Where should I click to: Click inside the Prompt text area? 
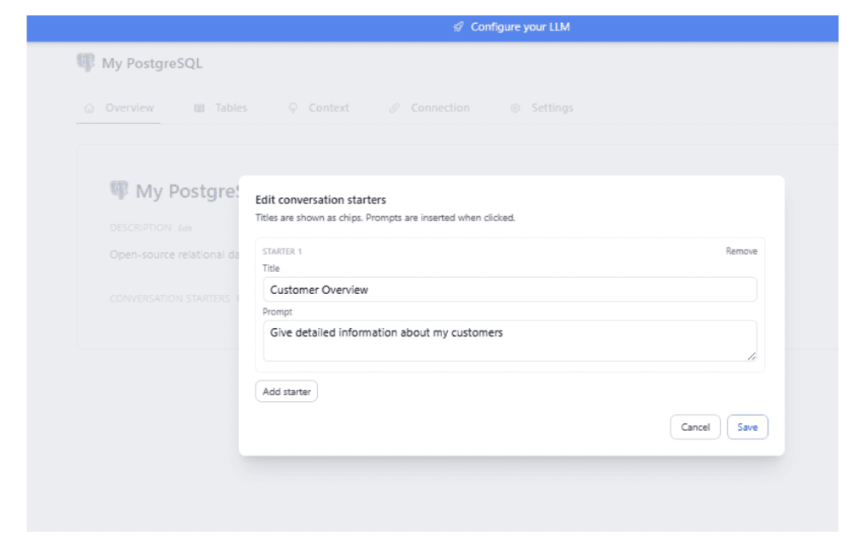click(x=510, y=338)
